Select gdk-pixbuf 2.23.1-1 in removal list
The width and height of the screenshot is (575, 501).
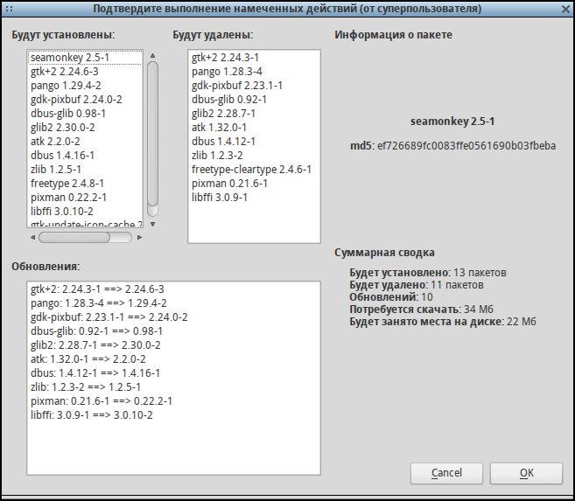click(254, 86)
